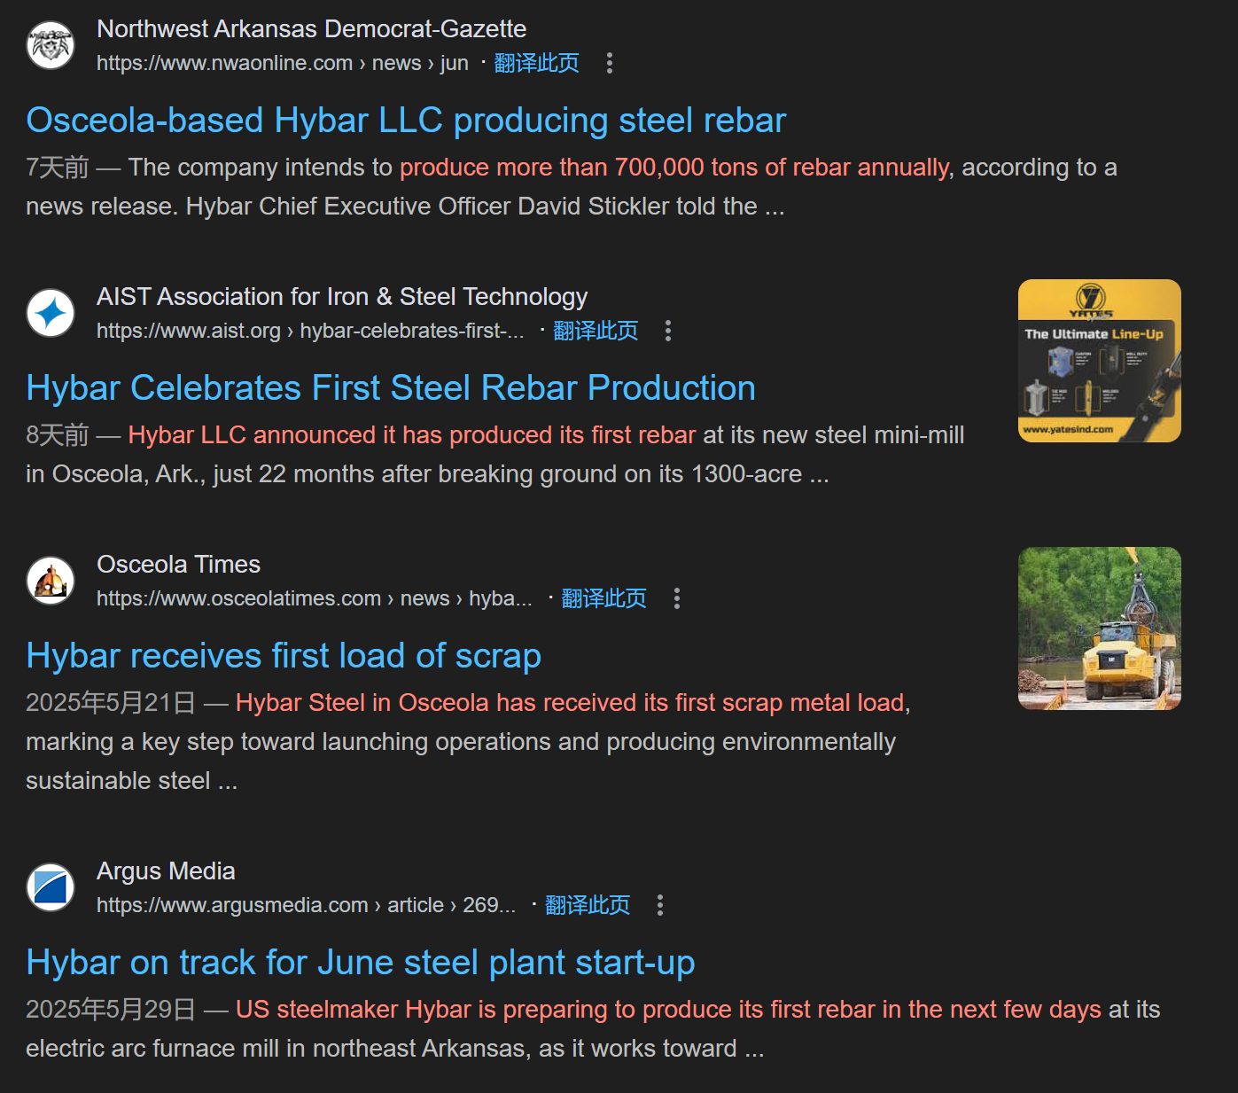Click the 'Argus Media' site name
1238x1093 pixels.
(x=166, y=871)
